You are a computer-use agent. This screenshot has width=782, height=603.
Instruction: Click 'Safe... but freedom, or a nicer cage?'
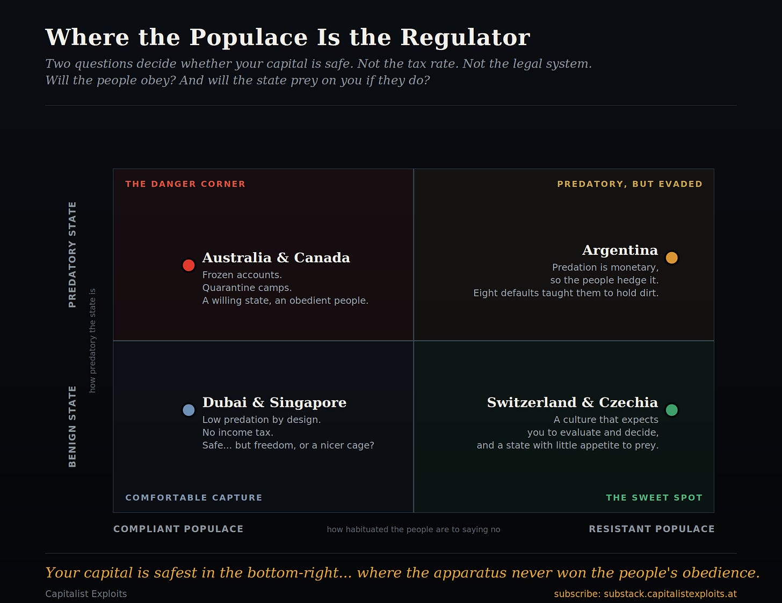coord(288,446)
